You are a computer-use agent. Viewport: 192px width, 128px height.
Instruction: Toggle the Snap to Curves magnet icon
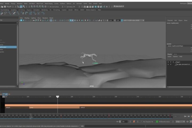click(x=35, y=7)
